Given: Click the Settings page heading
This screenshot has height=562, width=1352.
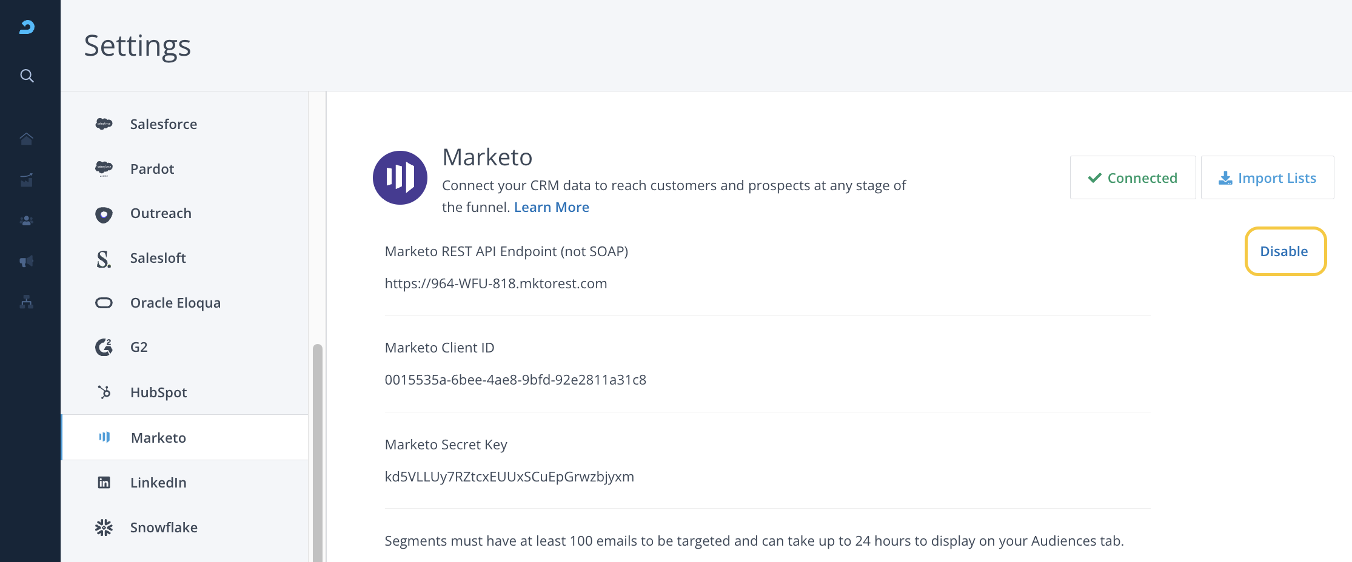Looking at the screenshot, I should 138,46.
